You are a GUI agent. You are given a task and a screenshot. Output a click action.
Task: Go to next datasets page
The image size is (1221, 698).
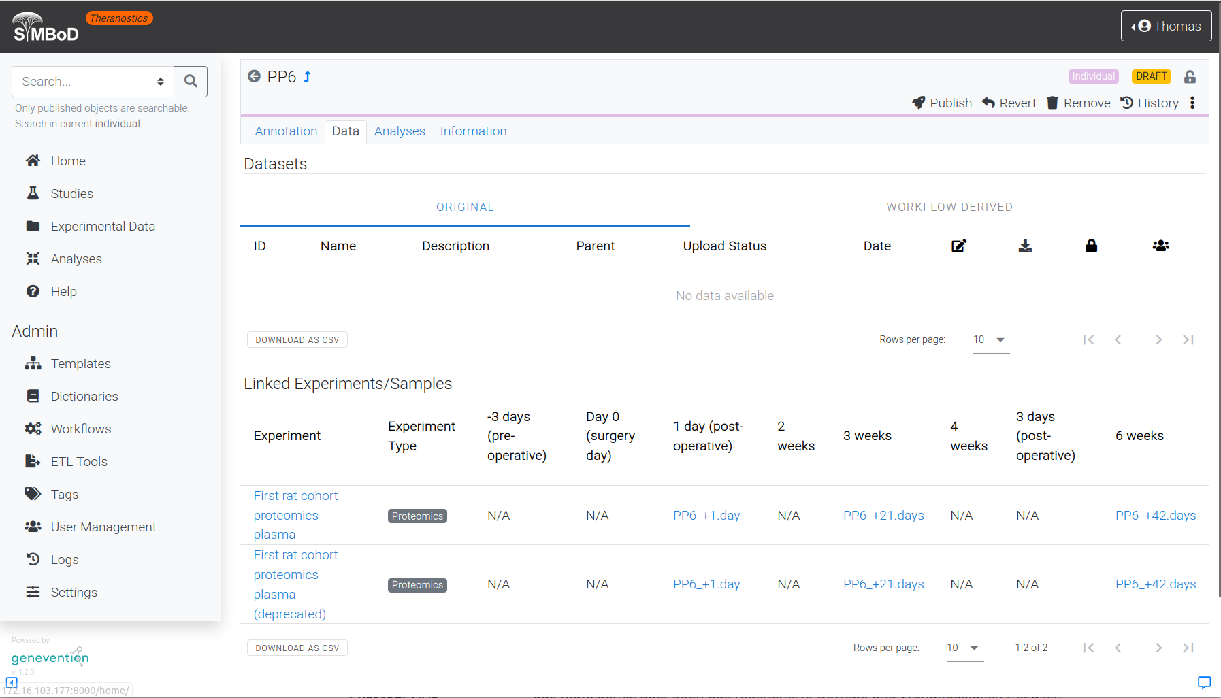(x=1158, y=339)
